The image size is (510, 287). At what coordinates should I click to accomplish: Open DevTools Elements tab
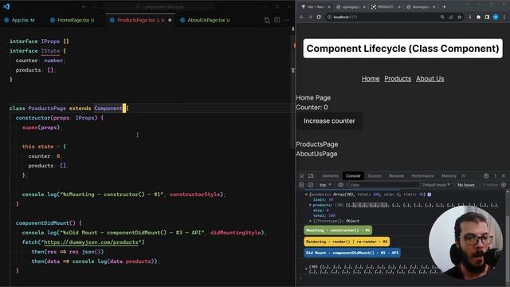pos(331,175)
